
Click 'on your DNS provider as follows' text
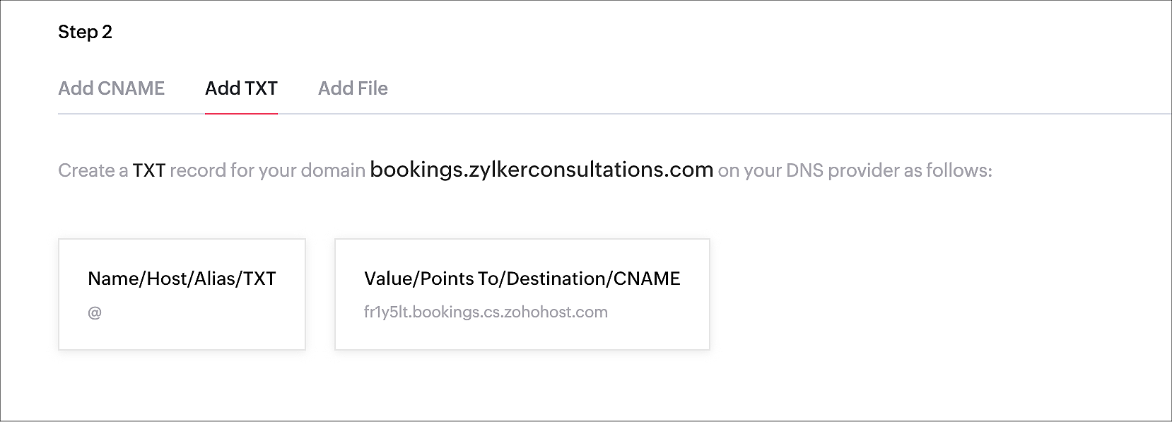[x=855, y=170]
